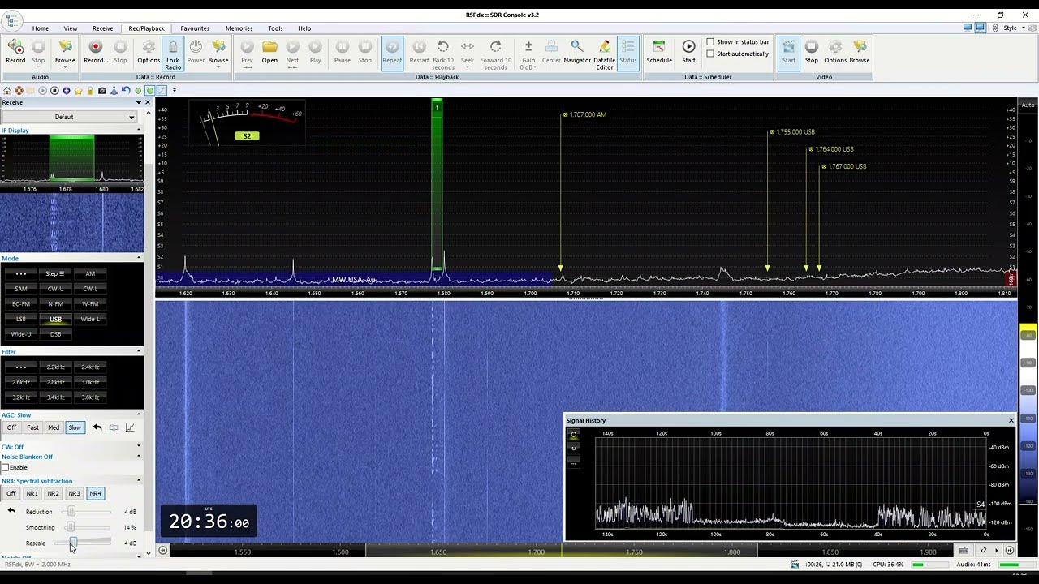The width and height of the screenshot is (1039, 584).
Task: Click the home icon in quick toolbar
Action: [7, 90]
